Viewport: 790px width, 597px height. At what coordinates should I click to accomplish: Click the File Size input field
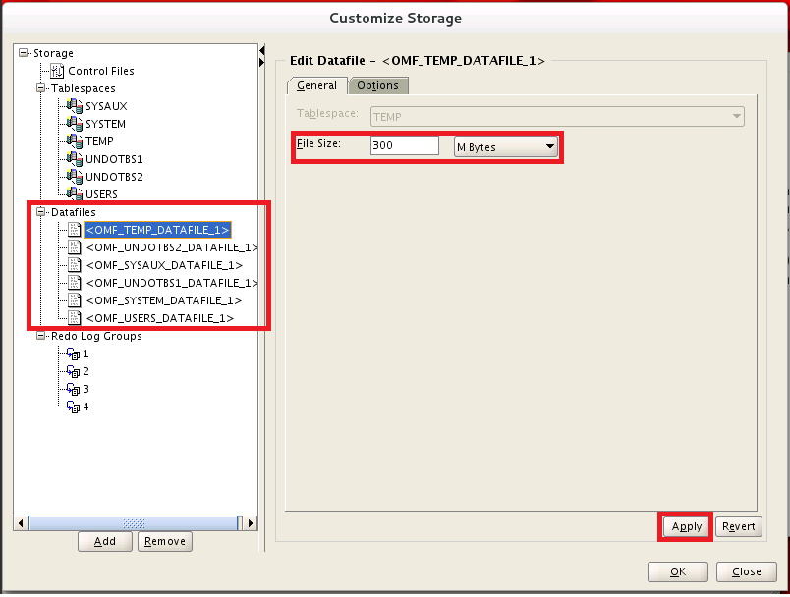click(405, 146)
